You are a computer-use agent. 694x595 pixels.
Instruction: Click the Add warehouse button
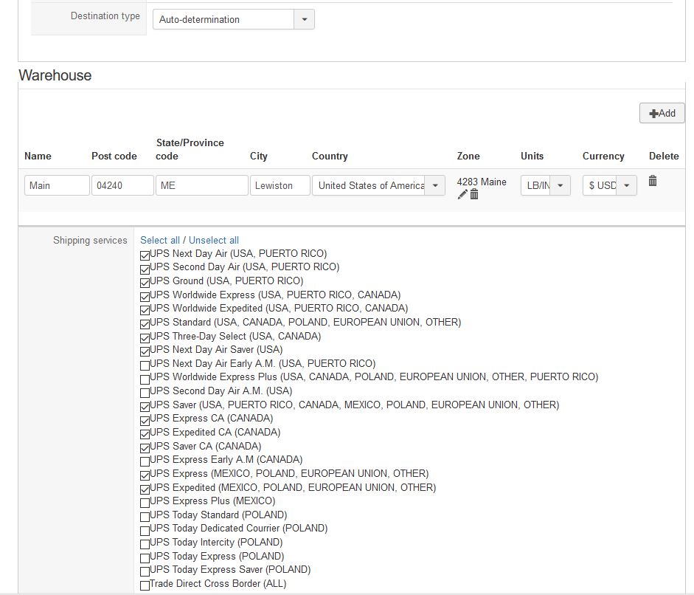(x=662, y=113)
